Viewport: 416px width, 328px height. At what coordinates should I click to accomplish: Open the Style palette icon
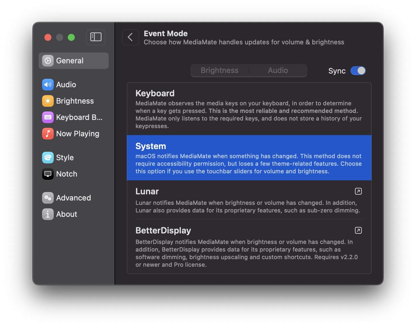click(48, 158)
